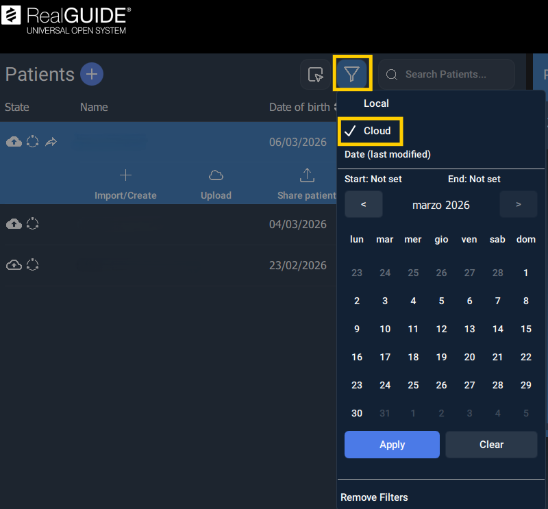Click the multi-select cursor icon
The width and height of the screenshot is (548, 509).
(x=316, y=75)
